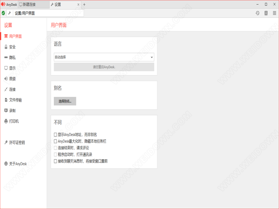Click the 录制 recording icon in sidebar
Viewport: 279px width, 209px height.
[x=6, y=111]
